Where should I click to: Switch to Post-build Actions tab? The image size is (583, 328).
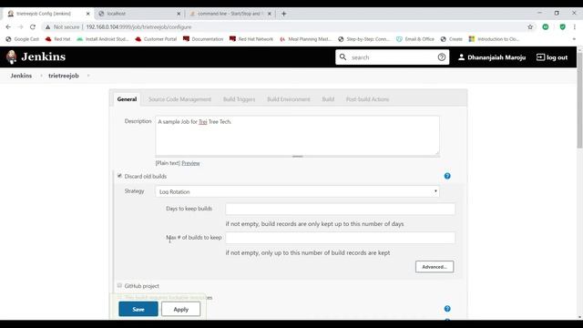point(367,99)
